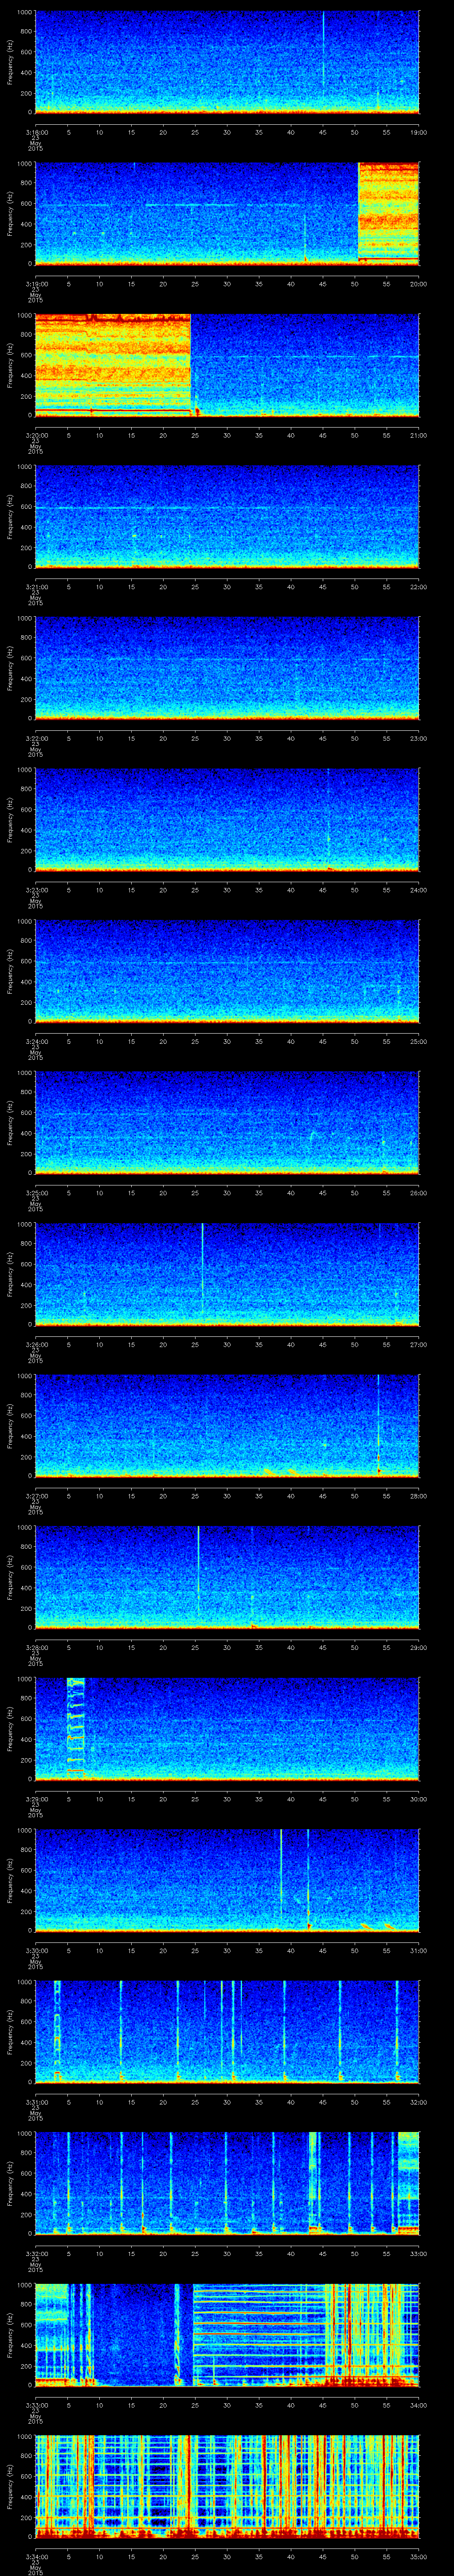Viewport: 454px width, 2576px height.
Task: Select the vertical spike at 26 s in the 3:26:00 spectrogram
Action: [x=203, y=1270]
